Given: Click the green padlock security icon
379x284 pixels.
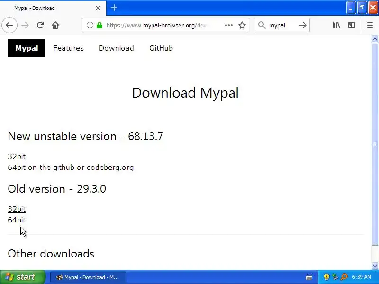Looking at the screenshot, I should pos(99,25).
